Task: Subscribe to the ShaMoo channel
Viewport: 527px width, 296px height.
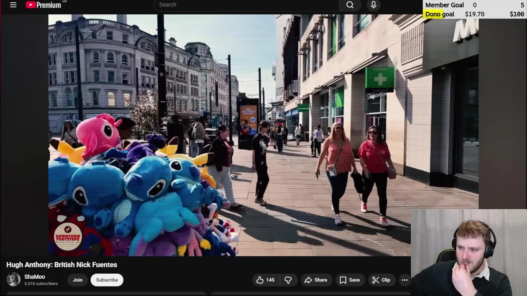Action: 107,280
